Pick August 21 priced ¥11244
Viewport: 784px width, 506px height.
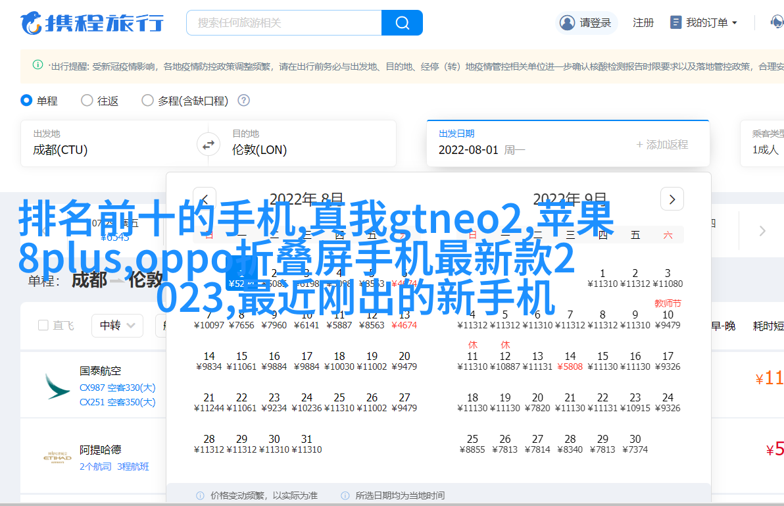(x=209, y=403)
